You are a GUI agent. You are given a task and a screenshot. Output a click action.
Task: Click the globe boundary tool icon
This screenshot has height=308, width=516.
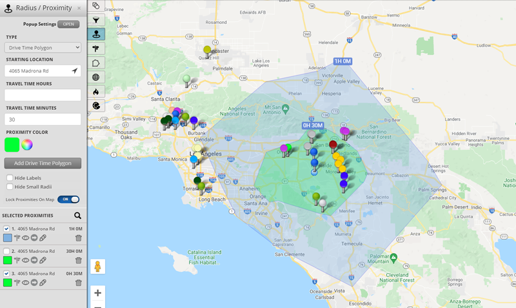tap(95, 77)
